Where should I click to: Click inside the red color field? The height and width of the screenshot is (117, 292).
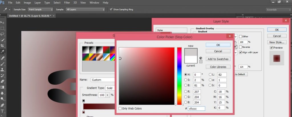click(147, 76)
